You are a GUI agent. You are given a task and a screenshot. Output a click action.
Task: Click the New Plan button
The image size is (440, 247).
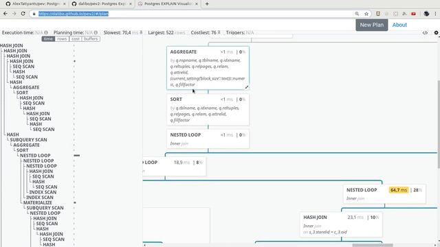371,25
